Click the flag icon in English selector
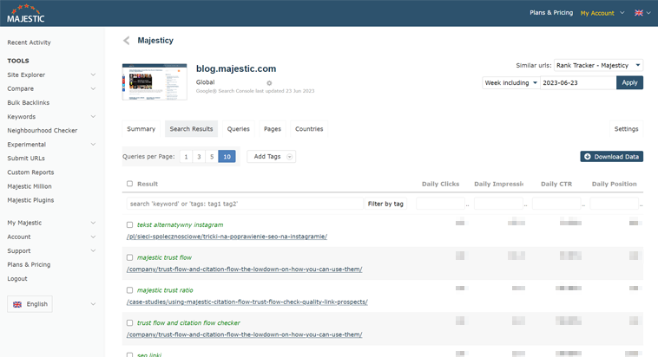Screen dimensions: 658x357 (17, 304)
